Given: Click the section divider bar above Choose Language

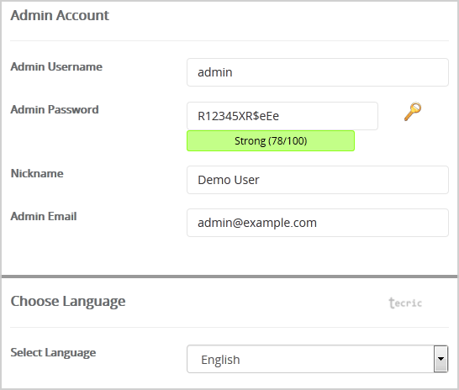Looking at the screenshot, I should [x=229, y=277].
